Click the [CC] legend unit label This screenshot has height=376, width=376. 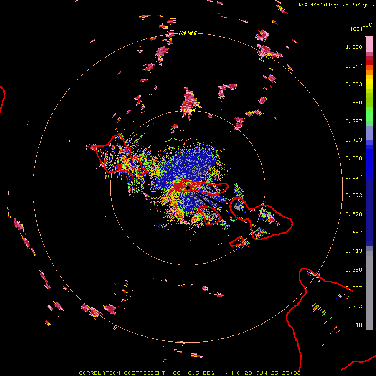(x=356, y=29)
